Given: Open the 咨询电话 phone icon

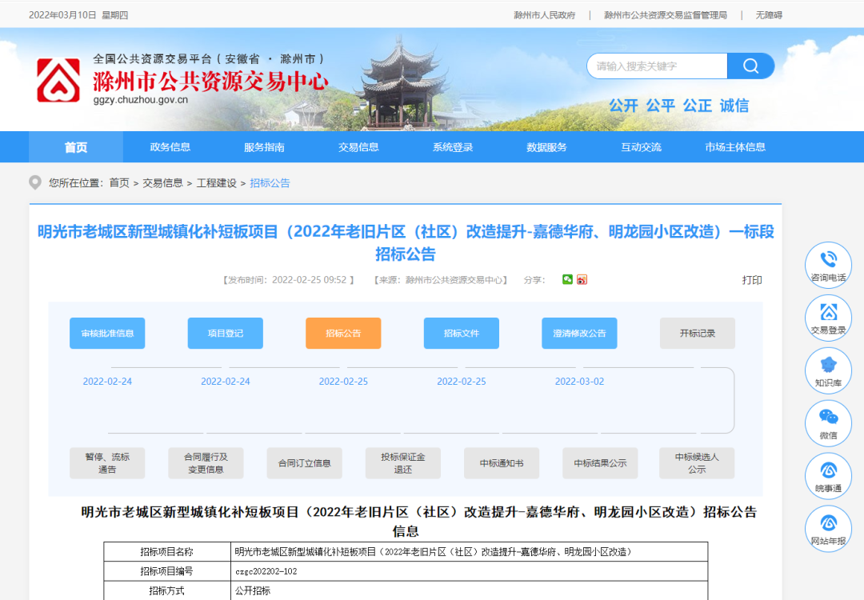Looking at the screenshot, I should [828, 262].
